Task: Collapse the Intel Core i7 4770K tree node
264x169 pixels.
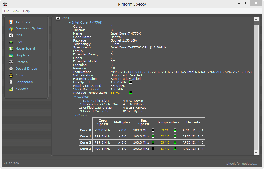Action: [70, 22]
